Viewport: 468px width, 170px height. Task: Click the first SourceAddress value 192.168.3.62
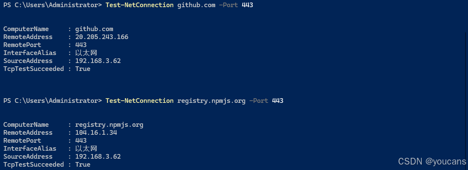tap(98, 61)
